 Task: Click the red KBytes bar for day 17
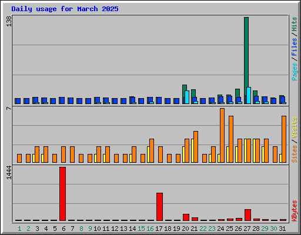tap(159, 207)
